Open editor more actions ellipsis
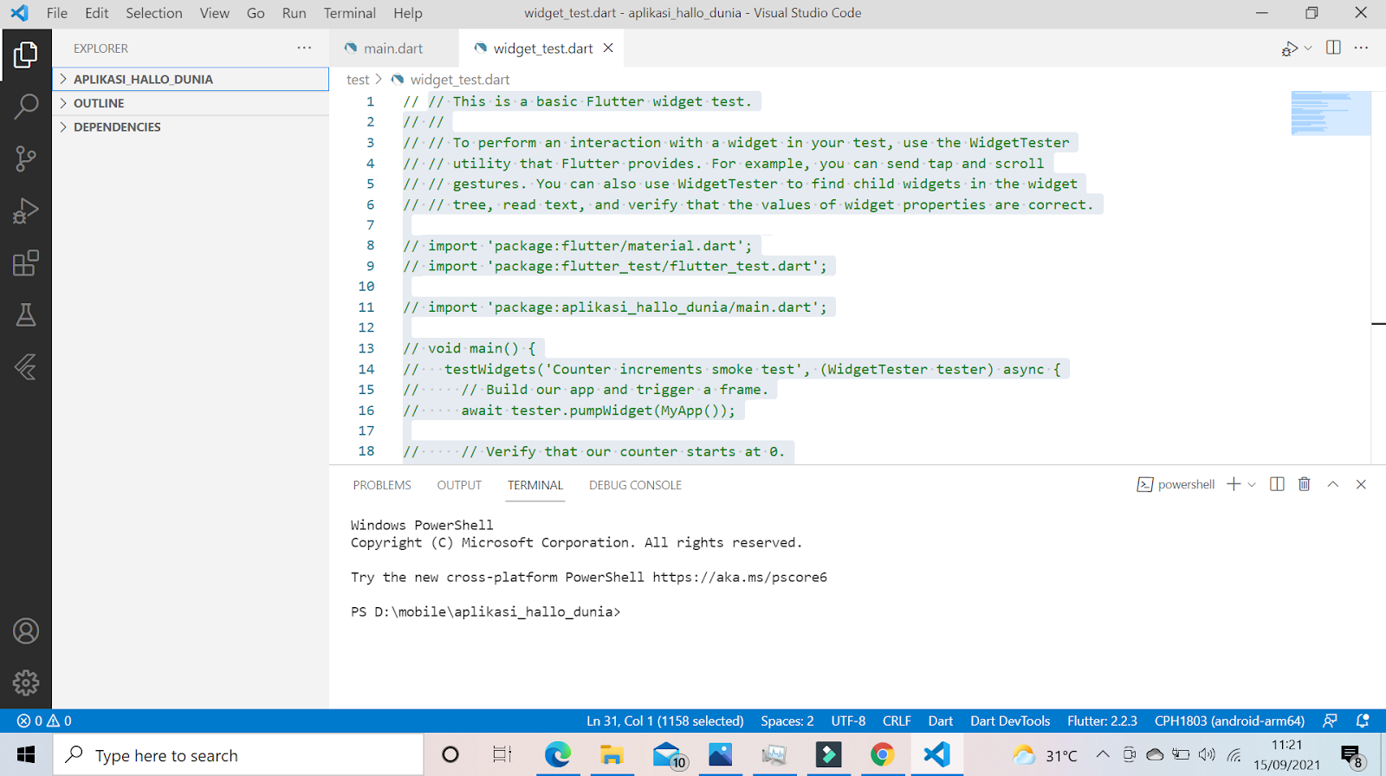Viewport: 1386px width, 776px height. pos(1361,48)
